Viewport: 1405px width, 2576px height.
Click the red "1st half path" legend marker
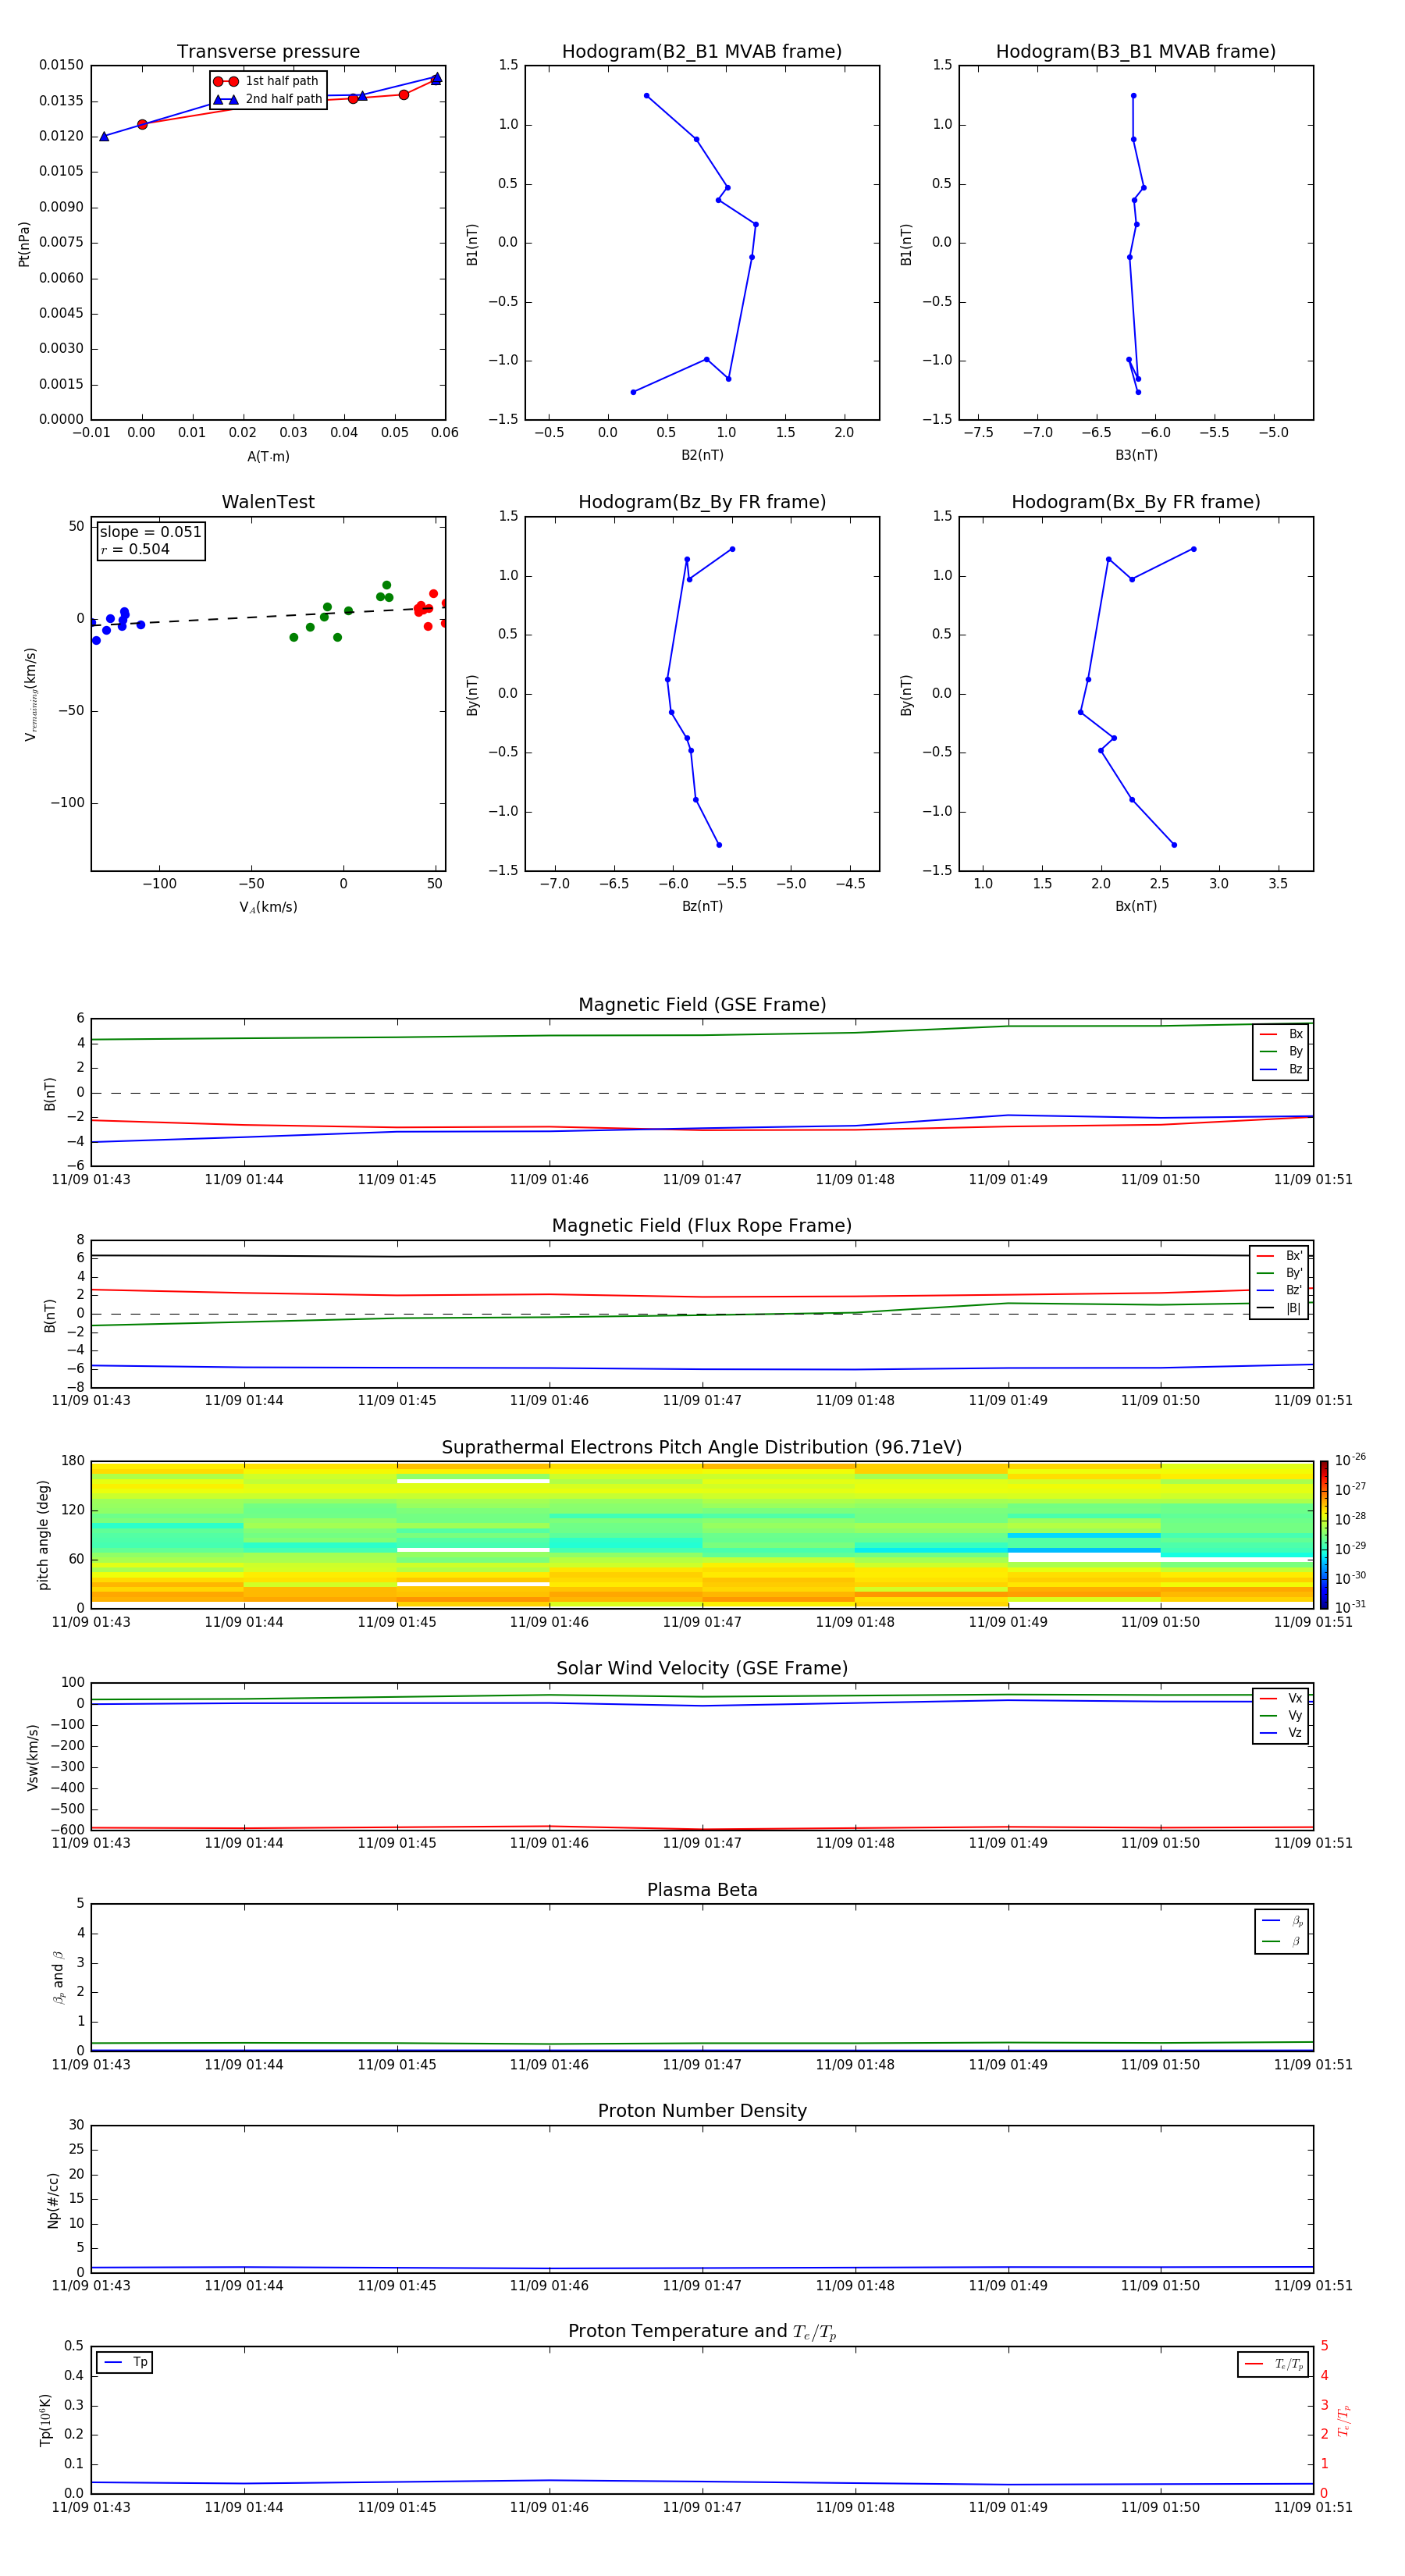click(x=225, y=81)
